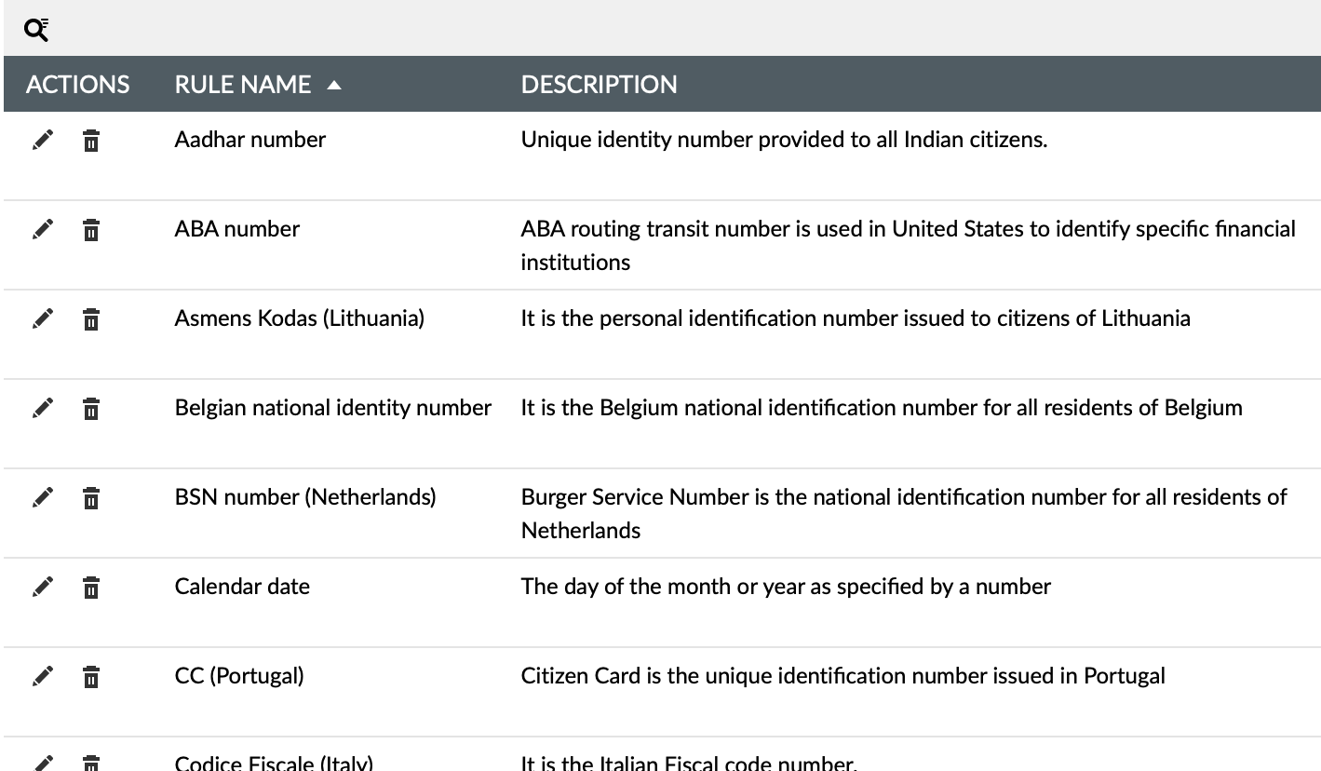Screen dimensions: 1321x771
Task: Sort by the Rule Name column header
Action: click(243, 85)
